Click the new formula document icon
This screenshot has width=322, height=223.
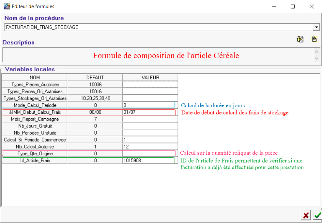[x=314, y=39]
